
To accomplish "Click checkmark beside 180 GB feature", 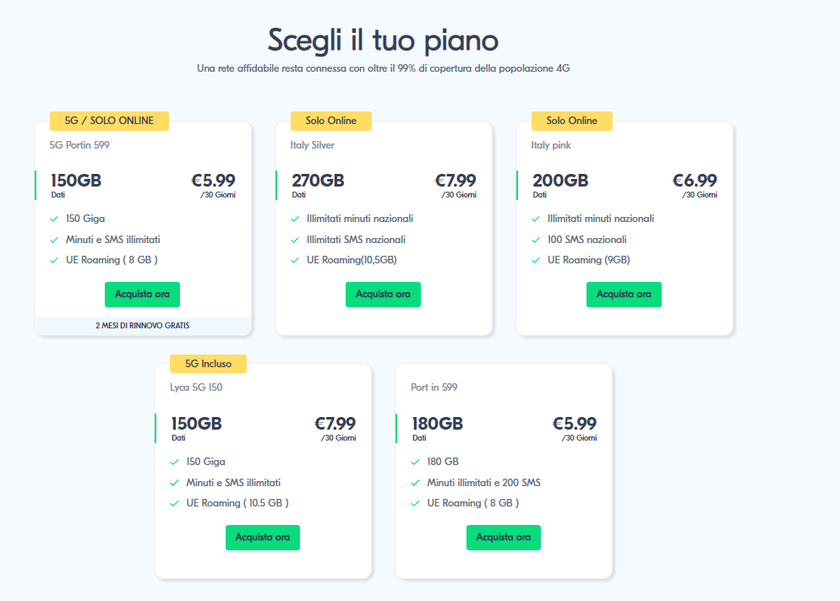I will (x=416, y=462).
